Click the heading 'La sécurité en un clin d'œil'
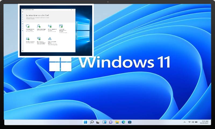The image size is (215, 129). (37, 15)
